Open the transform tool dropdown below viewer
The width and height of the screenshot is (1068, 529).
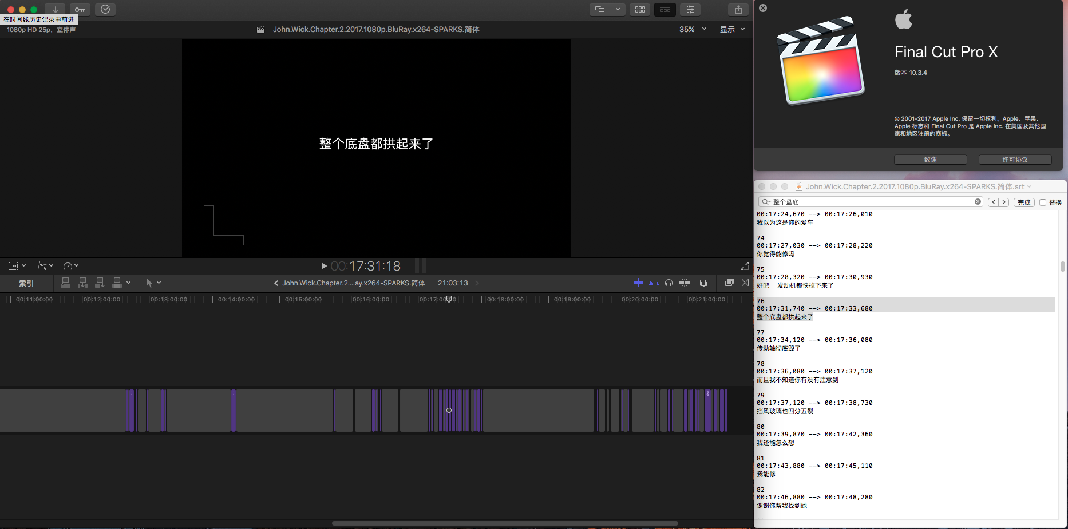17,266
